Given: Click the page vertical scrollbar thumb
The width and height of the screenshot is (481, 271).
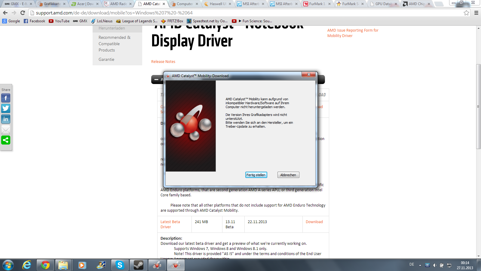Looking at the screenshot, I should click(478, 107).
